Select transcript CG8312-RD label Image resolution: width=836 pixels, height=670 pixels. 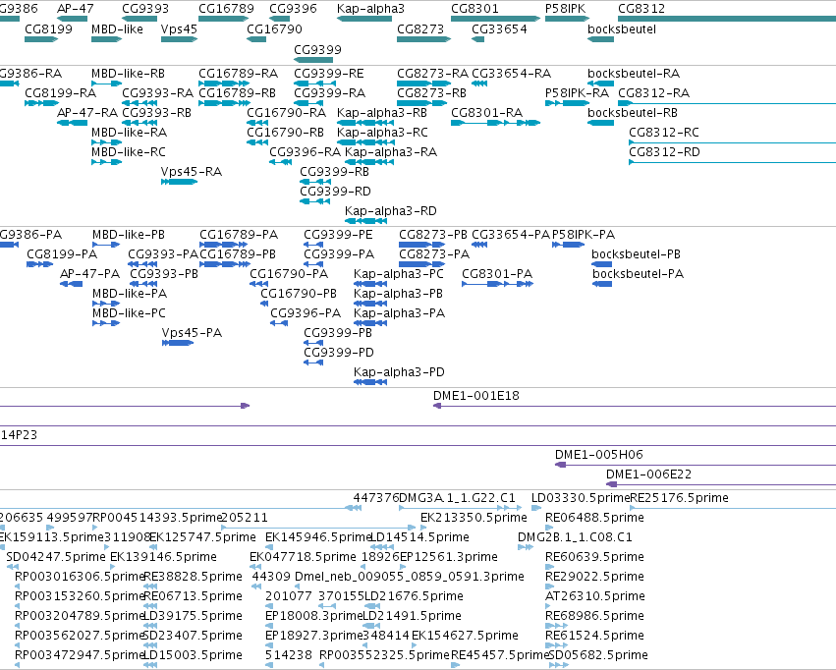(664, 151)
